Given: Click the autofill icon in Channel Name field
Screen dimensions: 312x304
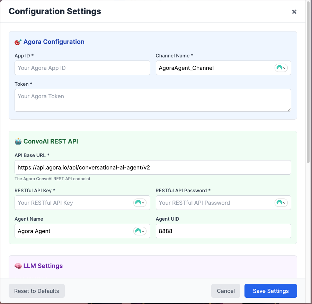Looking at the screenshot, I should (x=281, y=68).
